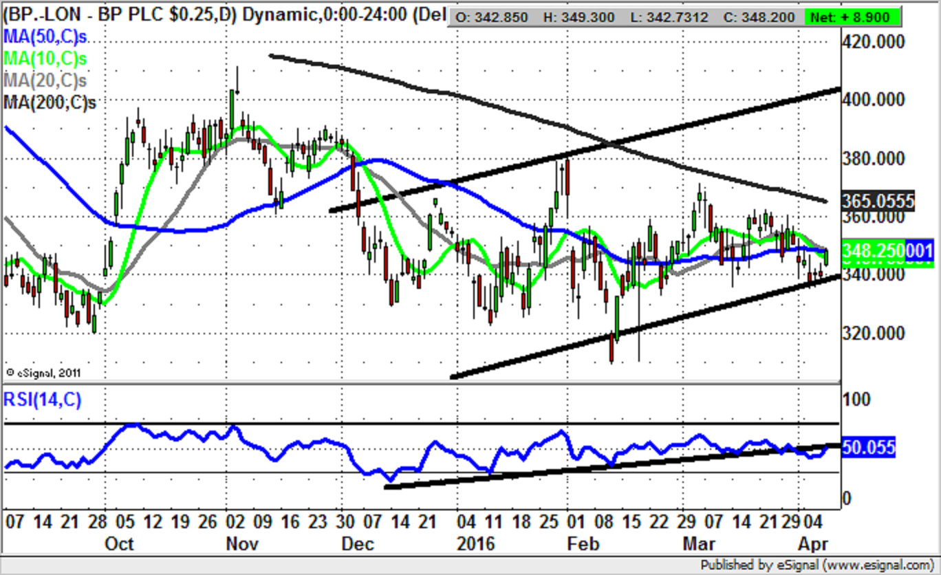Click the 365.0555 price marker on axis
This screenshot has width=941, height=575.
click(x=880, y=201)
